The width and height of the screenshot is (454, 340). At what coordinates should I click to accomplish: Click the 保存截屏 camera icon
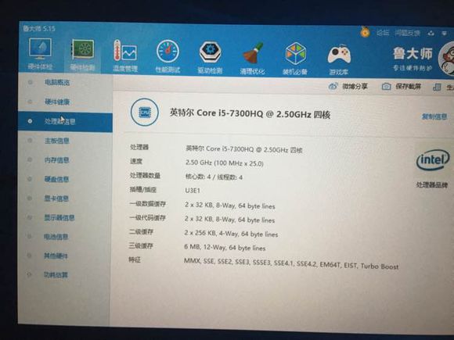point(386,86)
